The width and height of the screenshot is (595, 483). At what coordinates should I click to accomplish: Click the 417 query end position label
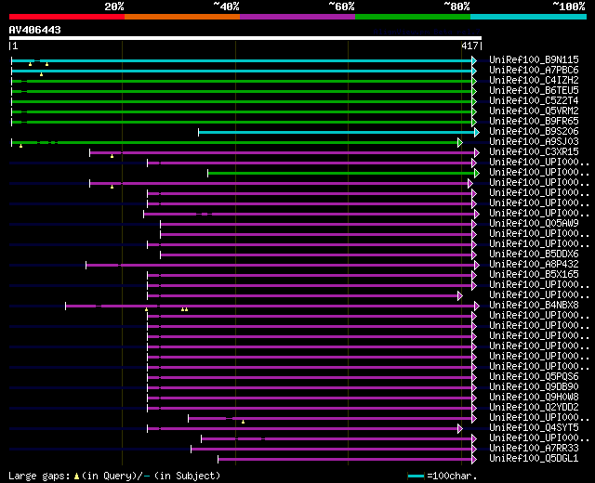pos(469,46)
